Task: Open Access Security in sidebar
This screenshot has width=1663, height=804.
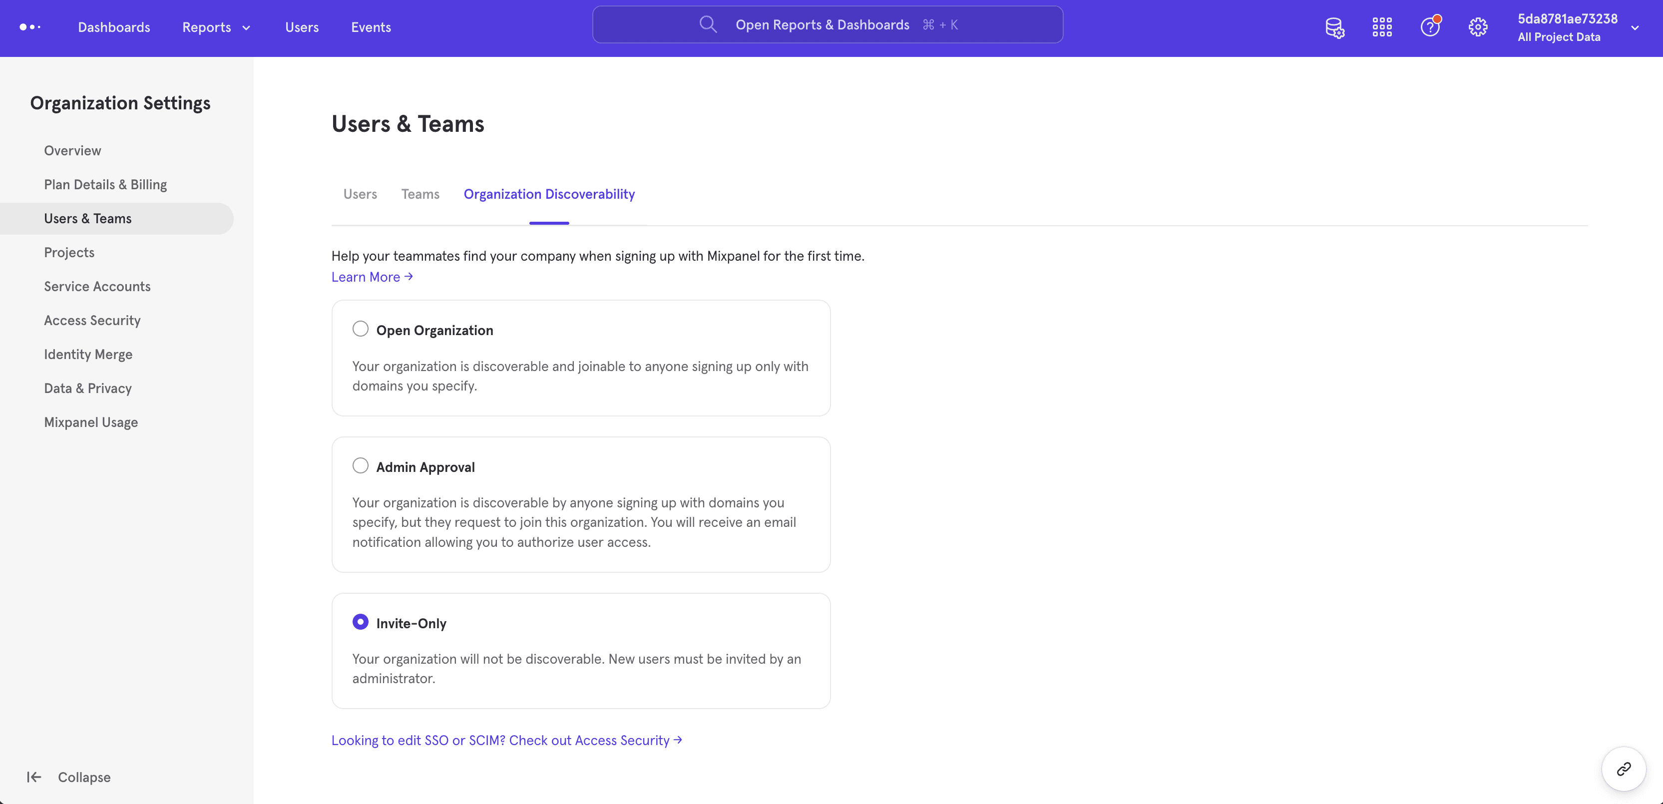Action: [x=92, y=320]
